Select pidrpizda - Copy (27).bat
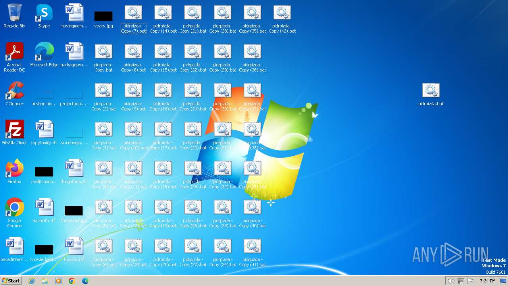The image size is (508, 286). tap(193, 252)
